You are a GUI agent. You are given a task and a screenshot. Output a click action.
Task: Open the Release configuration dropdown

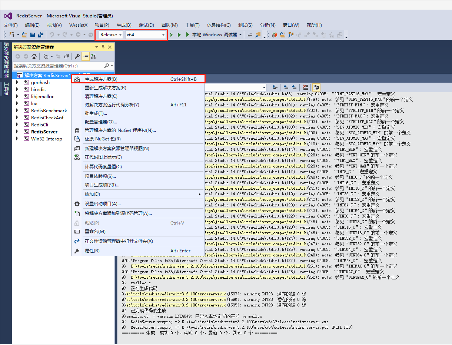pyautogui.click(x=120, y=34)
